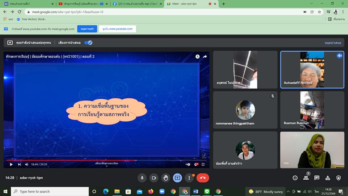Open the Activities panel
Image resolution: width=348 pixels, height=196 pixels.
[x=328, y=178]
